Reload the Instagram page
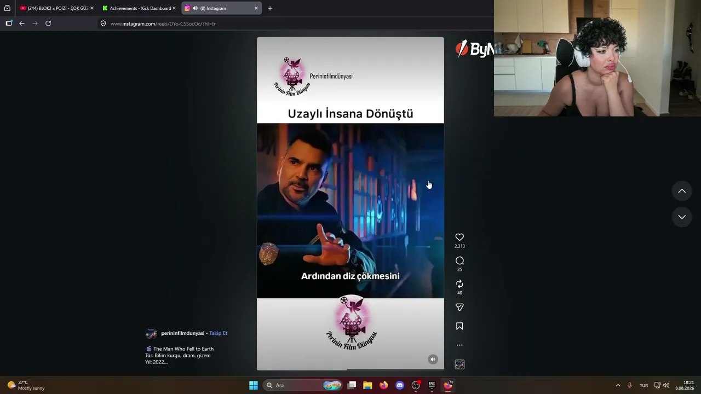 point(48,24)
